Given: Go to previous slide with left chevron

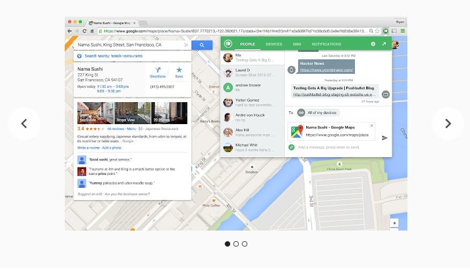Looking at the screenshot, I should [x=24, y=124].
